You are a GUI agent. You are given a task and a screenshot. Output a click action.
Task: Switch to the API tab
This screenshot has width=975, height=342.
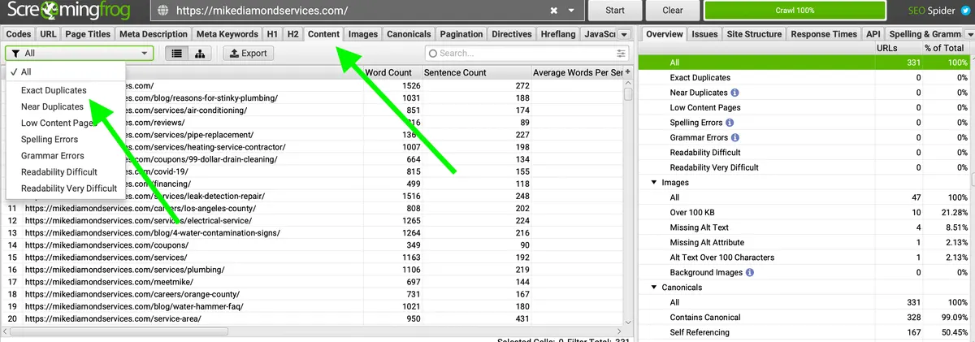click(873, 34)
